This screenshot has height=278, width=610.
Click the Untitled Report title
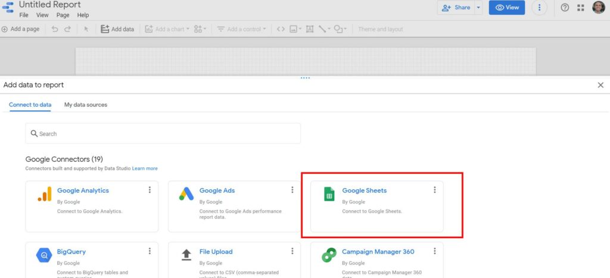click(50, 5)
